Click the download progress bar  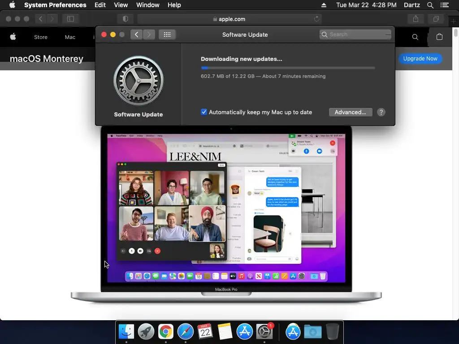[288, 68]
